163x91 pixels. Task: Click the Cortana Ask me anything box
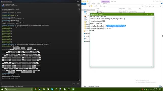[x=19, y=89]
